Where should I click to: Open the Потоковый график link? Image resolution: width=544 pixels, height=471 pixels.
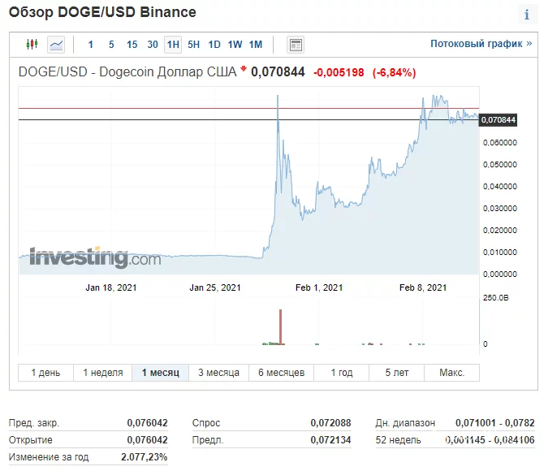(x=481, y=44)
